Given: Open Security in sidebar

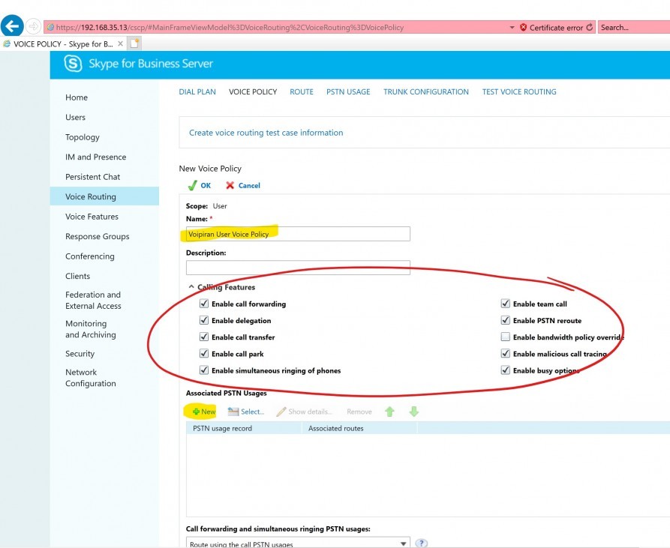Looking at the screenshot, I should click(80, 353).
